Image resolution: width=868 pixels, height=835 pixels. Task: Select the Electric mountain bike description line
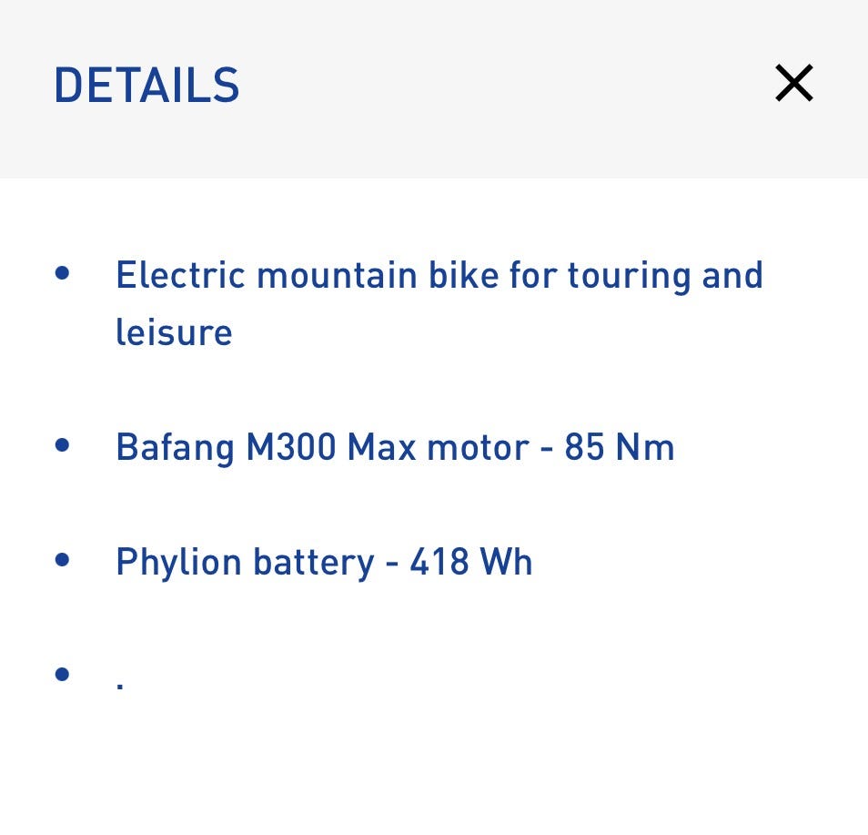(x=439, y=276)
